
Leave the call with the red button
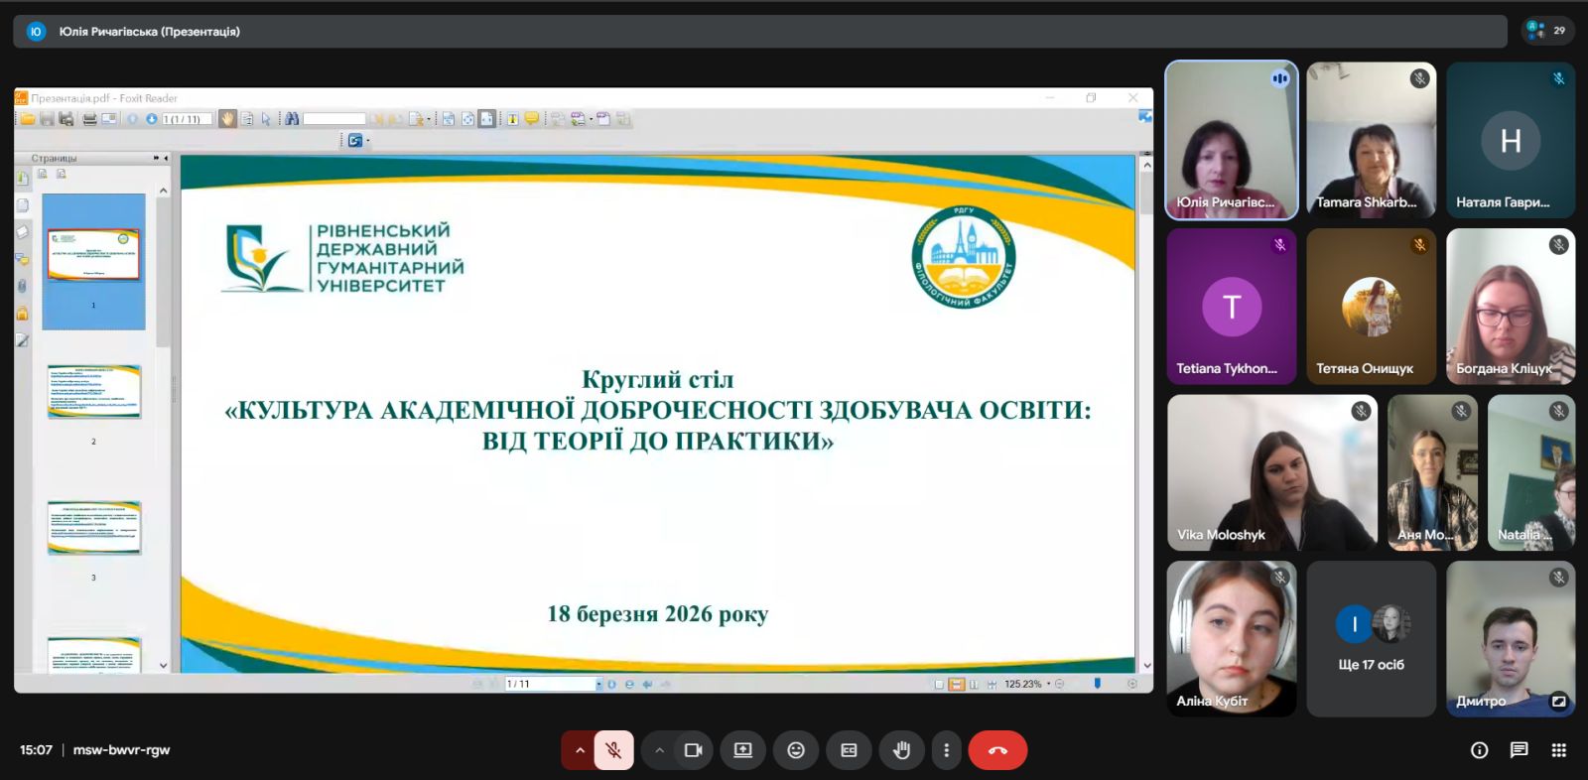click(997, 750)
